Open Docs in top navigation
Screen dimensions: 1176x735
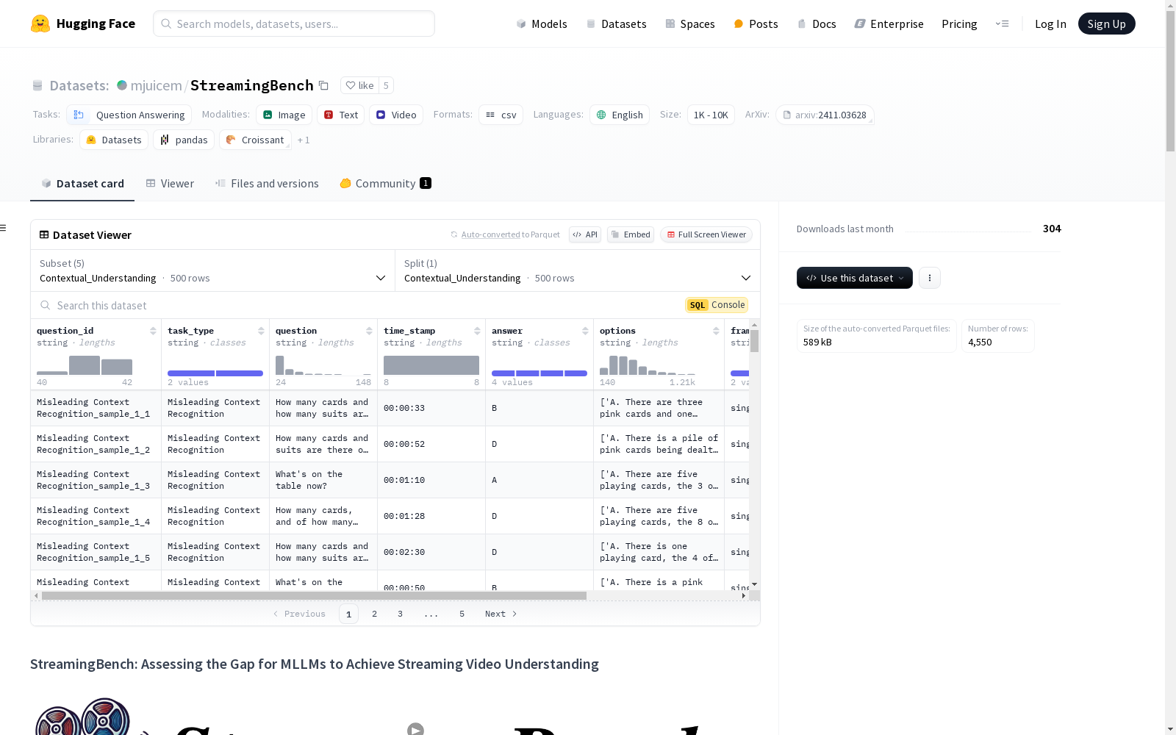pos(817,24)
